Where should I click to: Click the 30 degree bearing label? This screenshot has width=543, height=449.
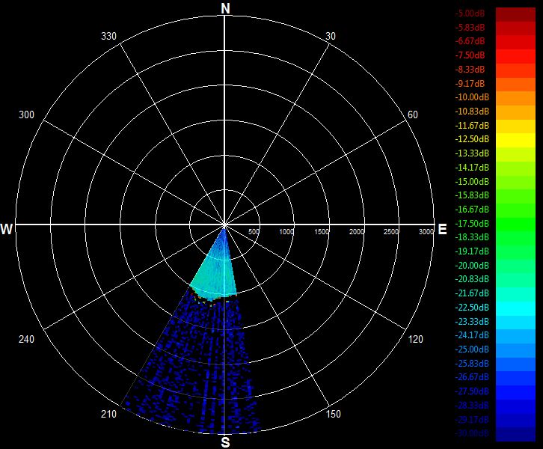[331, 37]
